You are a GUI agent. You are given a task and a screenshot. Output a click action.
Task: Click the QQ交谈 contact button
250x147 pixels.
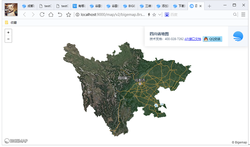(212, 39)
